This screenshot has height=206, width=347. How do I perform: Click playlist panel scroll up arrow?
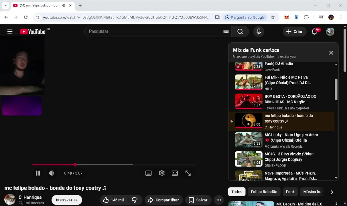point(336,65)
